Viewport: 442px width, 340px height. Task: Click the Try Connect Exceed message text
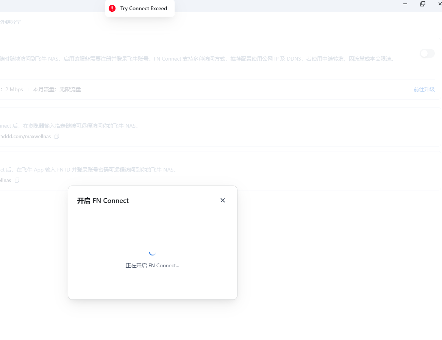tap(144, 8)
